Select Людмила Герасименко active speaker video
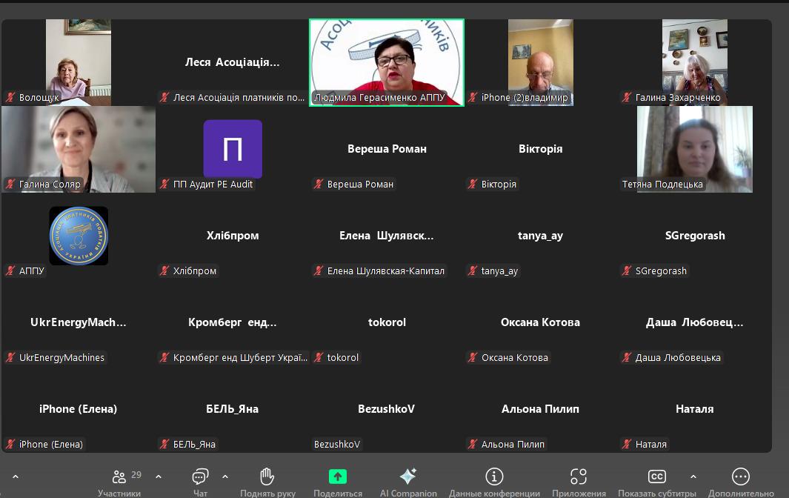 click(387, 62)
